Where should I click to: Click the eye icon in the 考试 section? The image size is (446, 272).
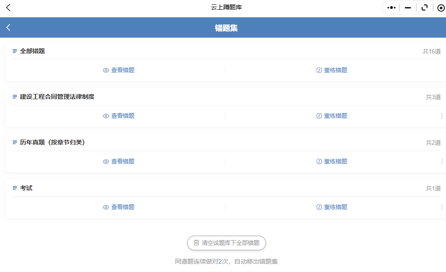[x=106, y=207]
